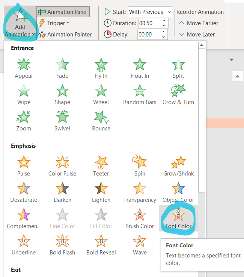Select the Fly In entrance animation

click(x=101, y=68)
